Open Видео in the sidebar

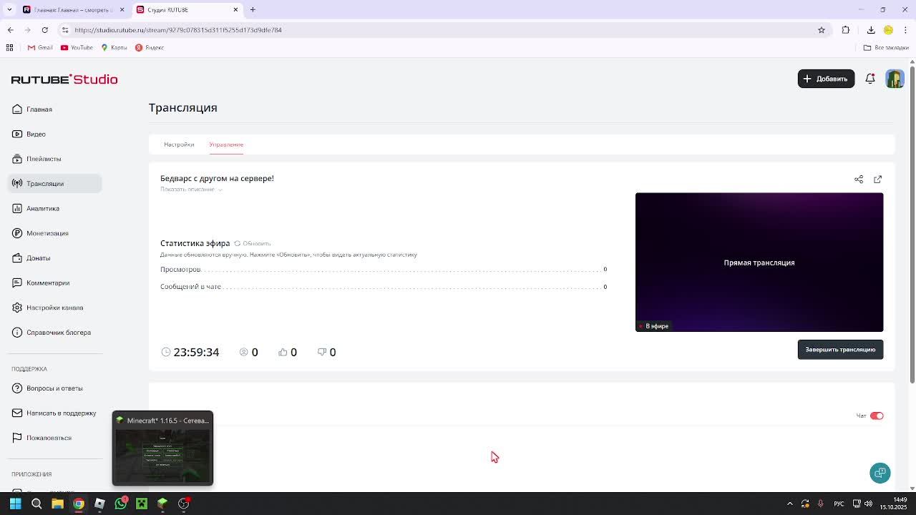[x=55, y=134]
